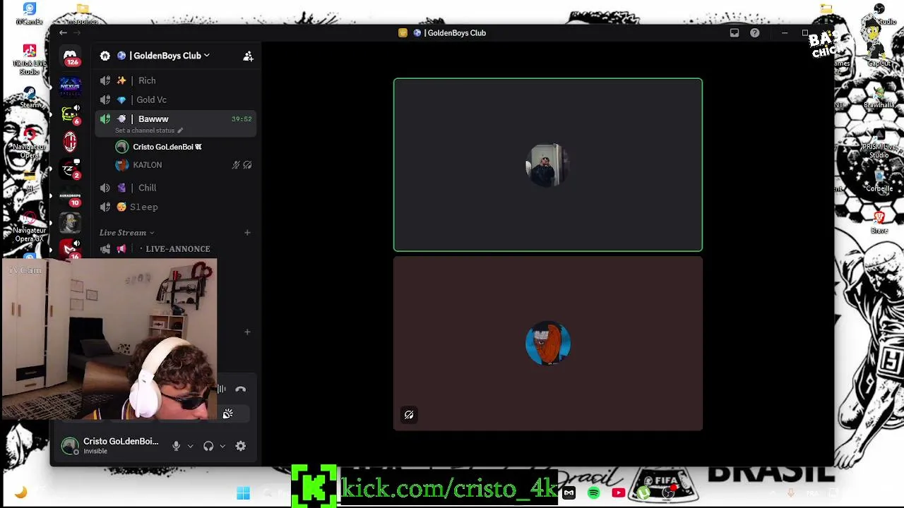
Task: Open iVCam desktop shortcut
Action: pos(30,14)
